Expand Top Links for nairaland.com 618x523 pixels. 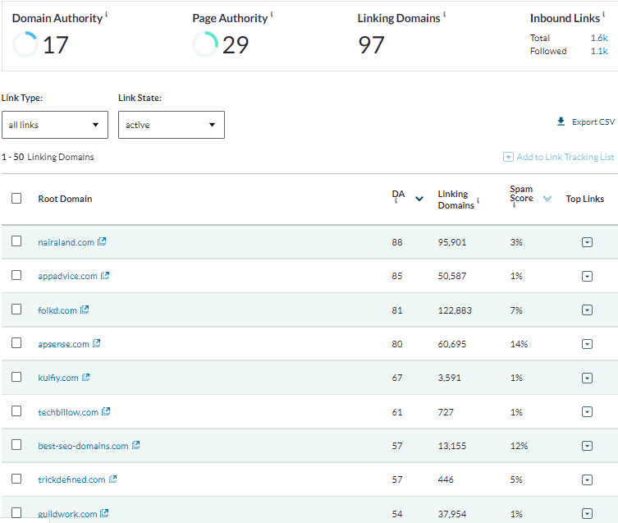pyautogui.click(x=587, y=242)
